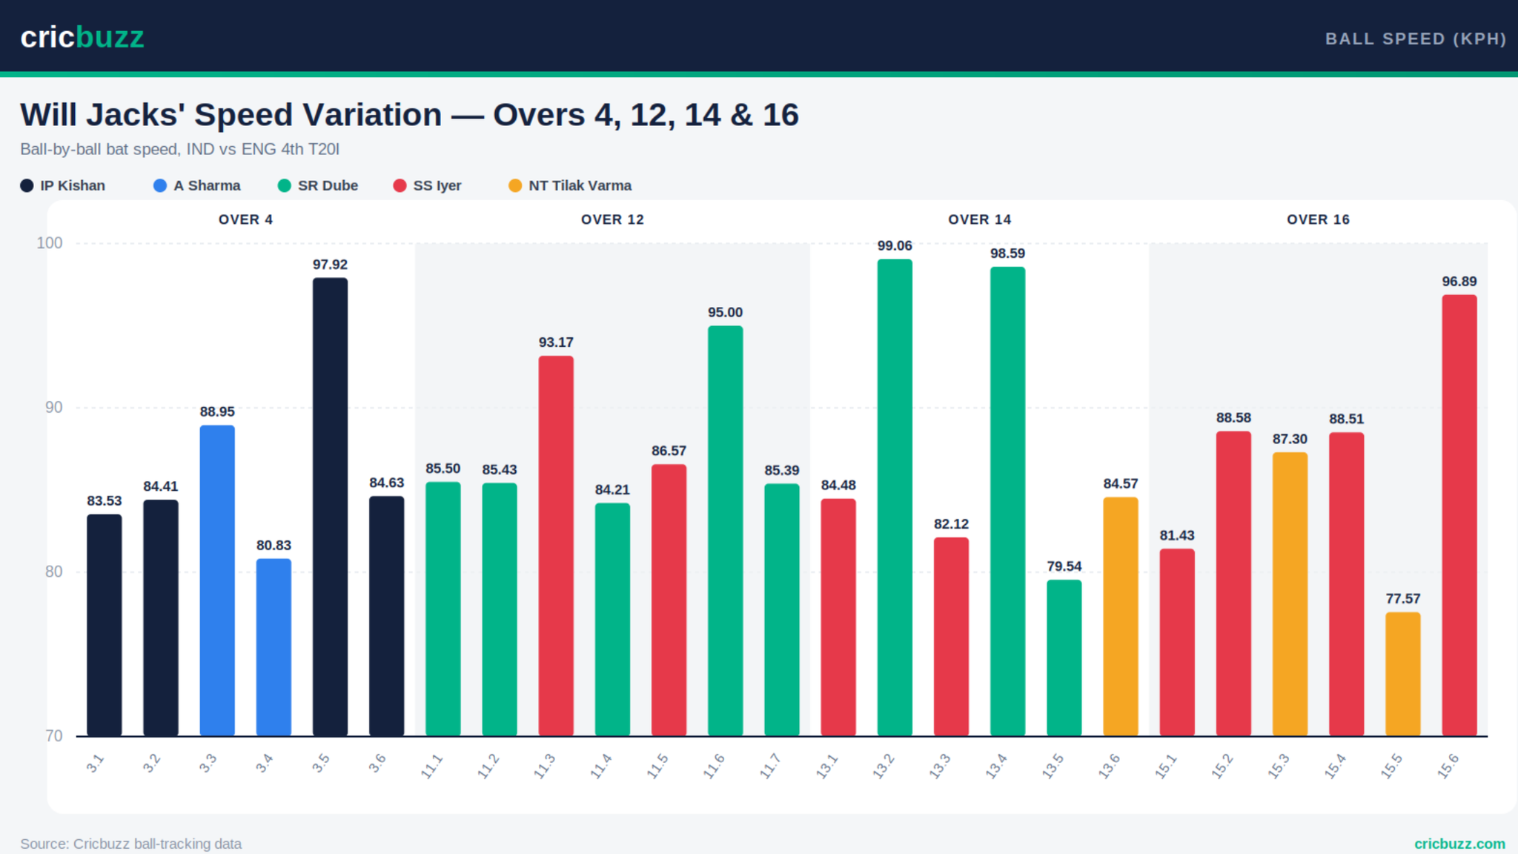The width and height of the screenshot is (1518, 854).
Task: Click the x-axis tick label '13.1'
Action: tap(826, 766)
